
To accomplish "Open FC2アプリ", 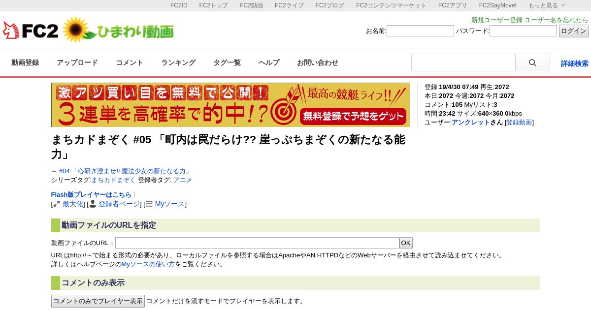I will coord(453,5).
